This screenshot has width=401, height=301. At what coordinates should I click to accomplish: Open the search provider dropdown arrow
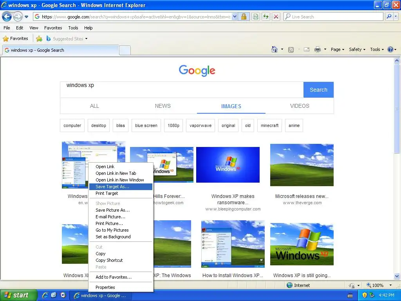[x=396, y=16]
